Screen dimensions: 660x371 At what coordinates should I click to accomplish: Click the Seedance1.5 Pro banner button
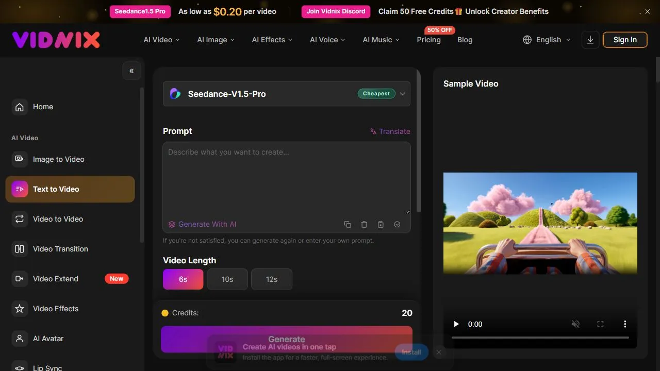click(x=140, y=11)
